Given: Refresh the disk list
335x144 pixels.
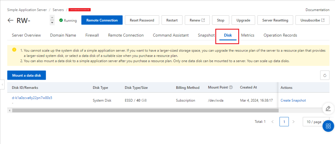Looking at the screenshot, I should [325, 75].
